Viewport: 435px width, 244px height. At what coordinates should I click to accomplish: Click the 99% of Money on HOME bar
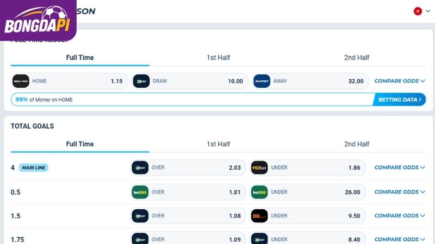[x=192, y=100]
